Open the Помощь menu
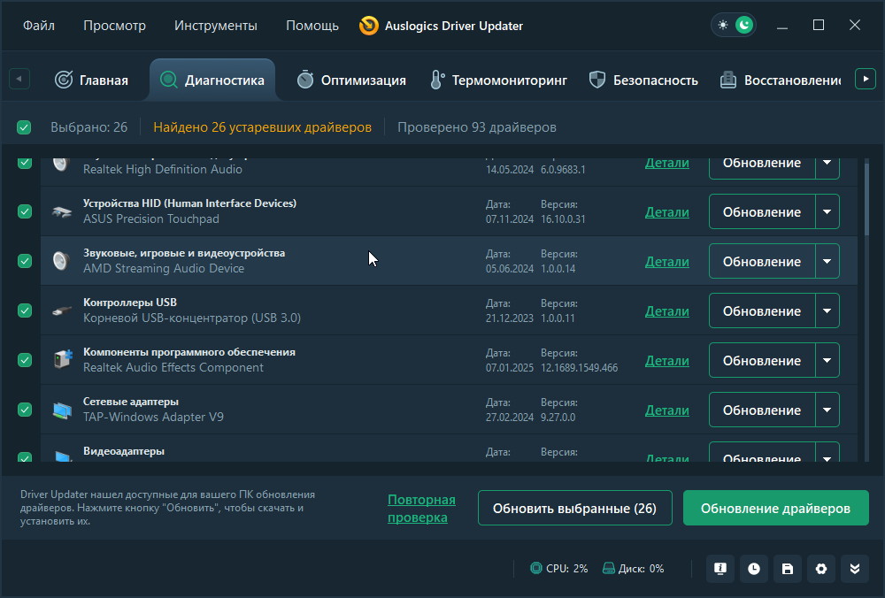This screenshot has width=885, height=598. 312,26
